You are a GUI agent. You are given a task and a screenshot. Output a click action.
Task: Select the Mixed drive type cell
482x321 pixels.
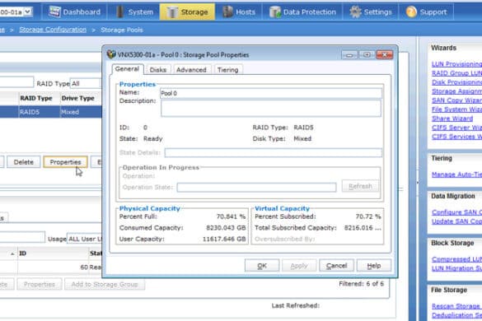coord(81,112)
